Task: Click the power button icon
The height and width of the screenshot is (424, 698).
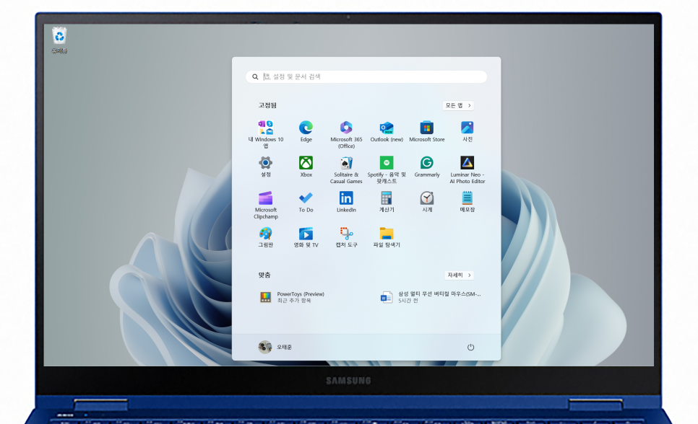Action: point(470,347)
